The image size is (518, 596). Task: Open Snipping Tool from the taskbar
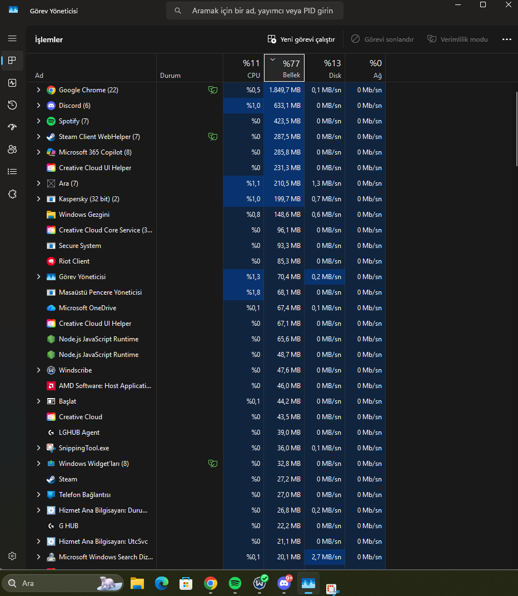click(332, 589)
